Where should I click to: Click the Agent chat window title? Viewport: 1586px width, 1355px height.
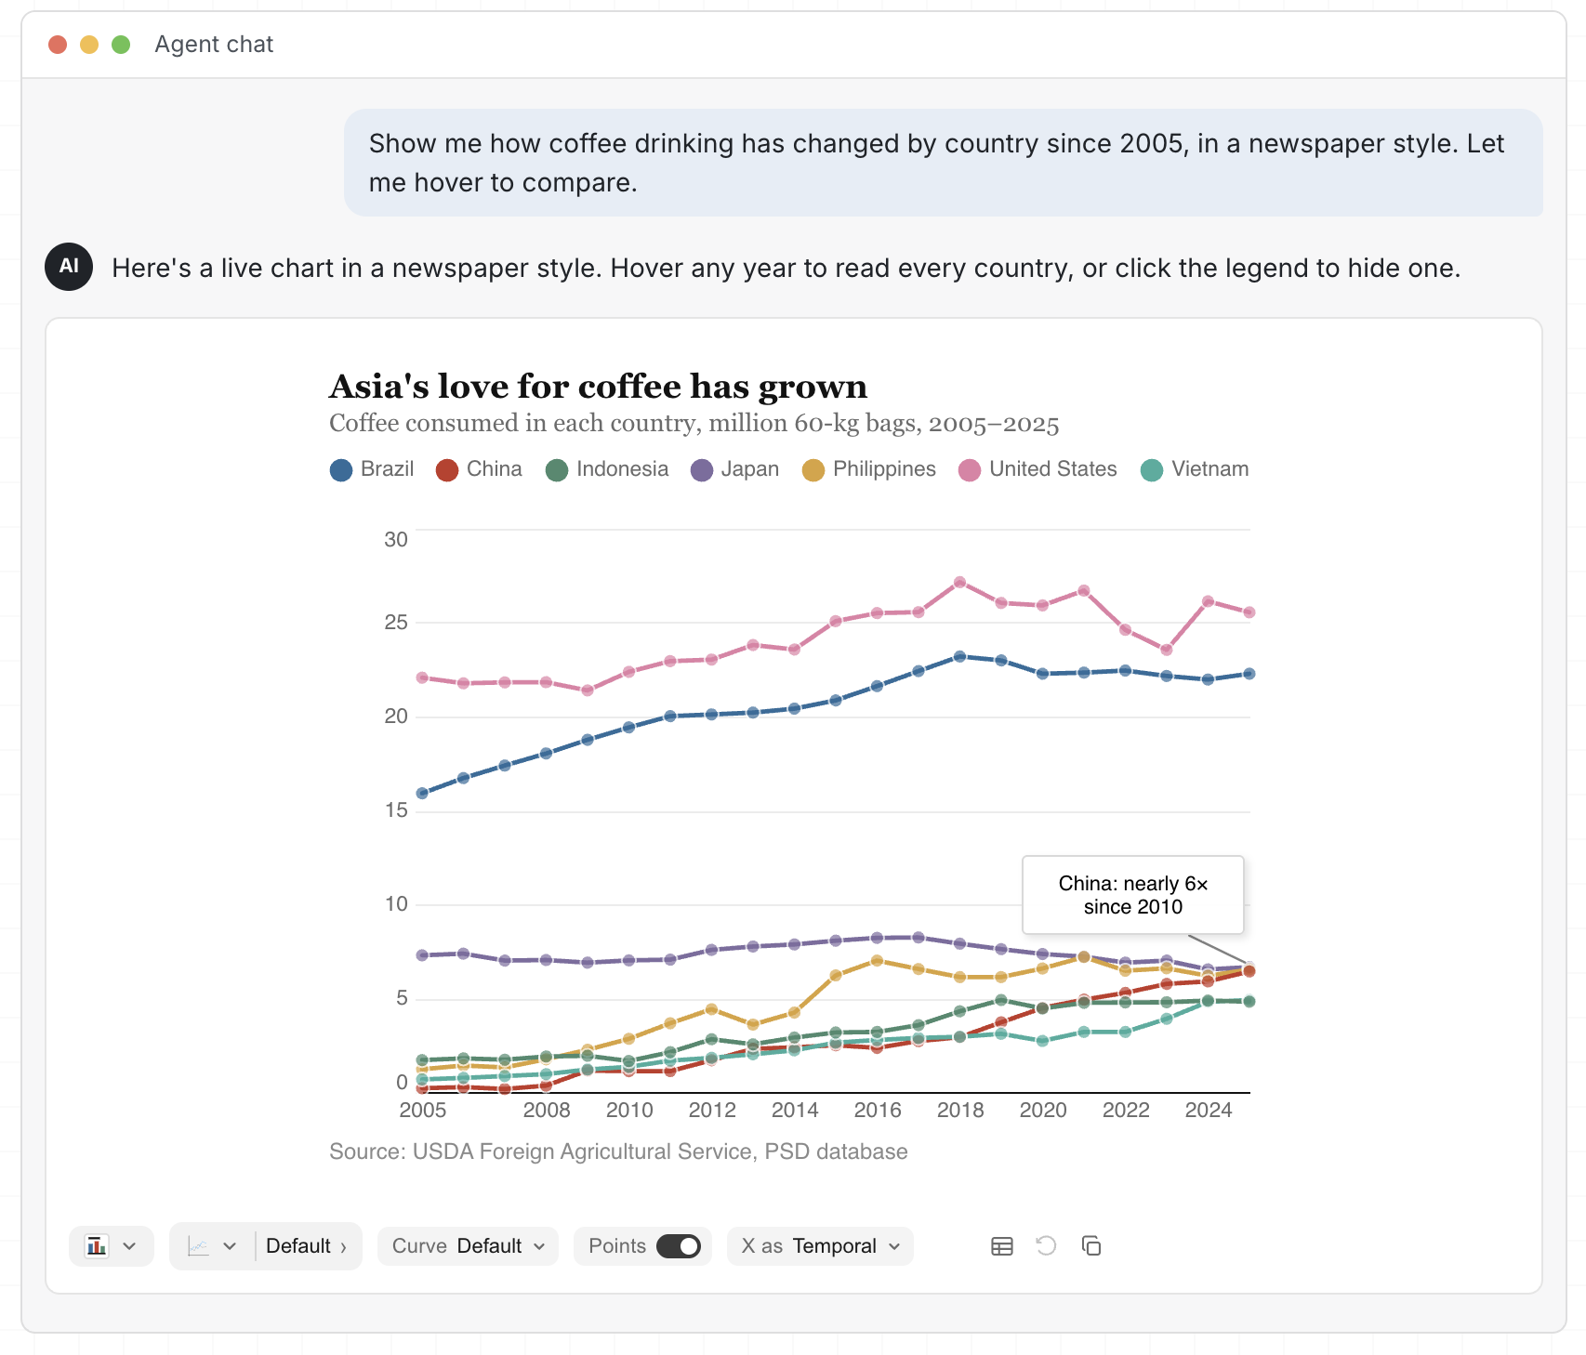(214, 45)
